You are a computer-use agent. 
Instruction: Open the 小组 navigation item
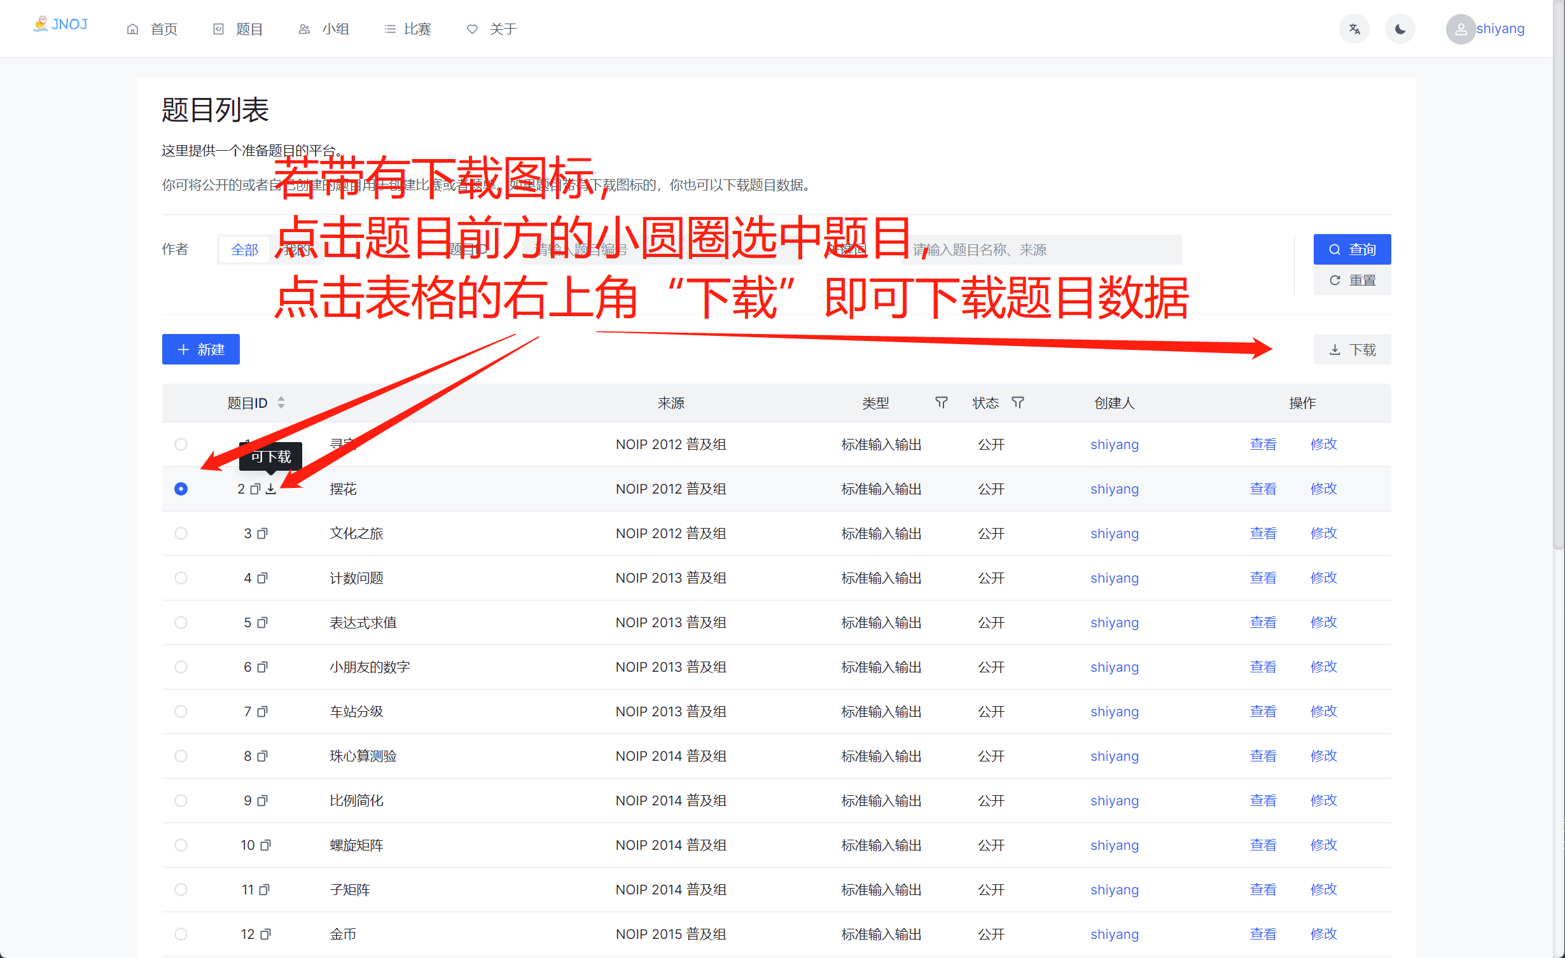[324, 29]
